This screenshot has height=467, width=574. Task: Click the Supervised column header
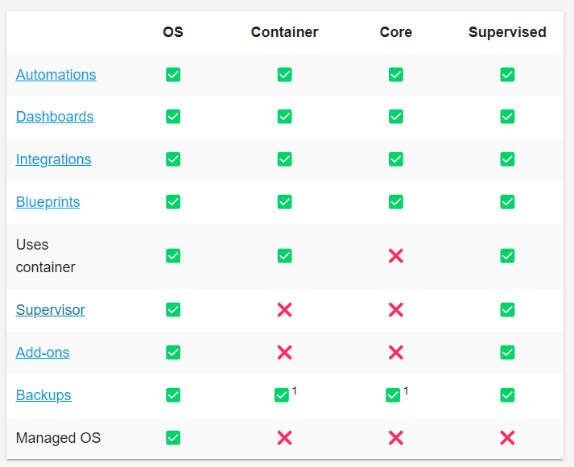point(507,32)
